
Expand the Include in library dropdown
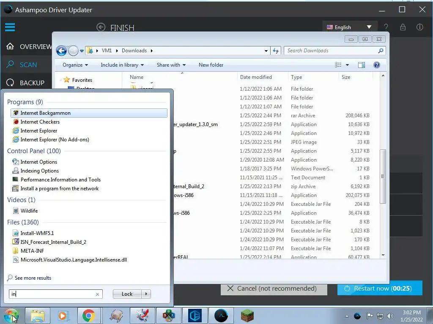pos(122,65)
